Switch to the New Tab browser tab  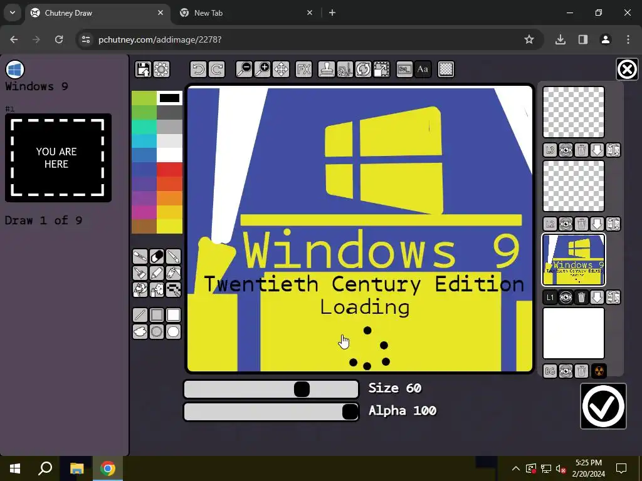coord(246,13)
